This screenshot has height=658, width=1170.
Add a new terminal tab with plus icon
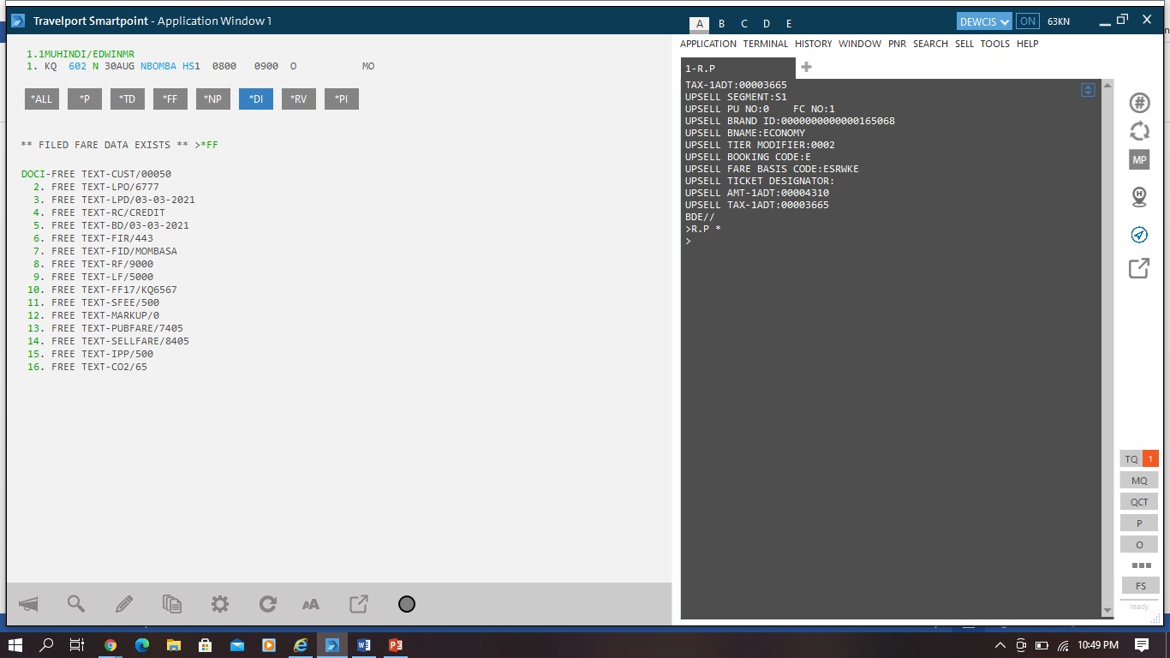point(806,67)
